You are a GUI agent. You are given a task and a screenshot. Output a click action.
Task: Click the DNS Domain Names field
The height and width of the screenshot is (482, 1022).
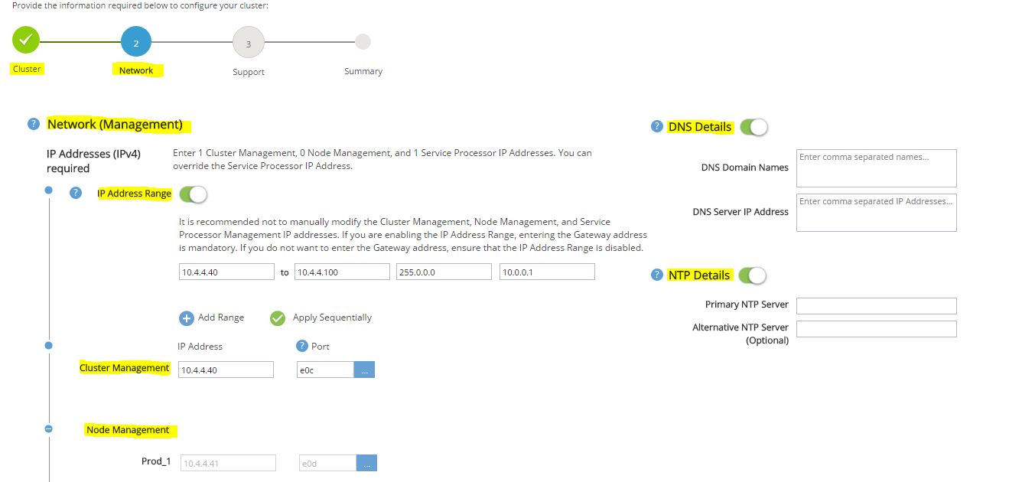tap(876, 167)
